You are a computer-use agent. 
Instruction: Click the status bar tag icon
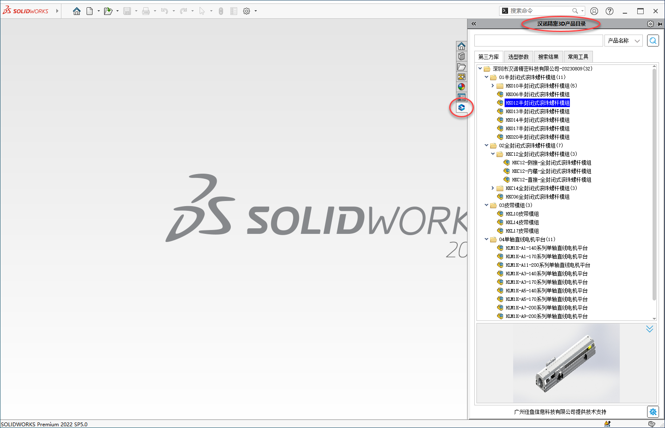point(651,424)
